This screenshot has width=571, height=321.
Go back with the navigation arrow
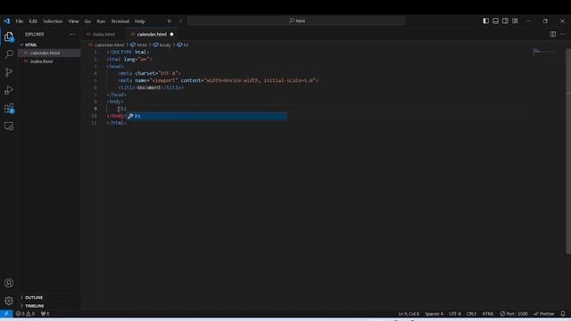pos(170,21)
